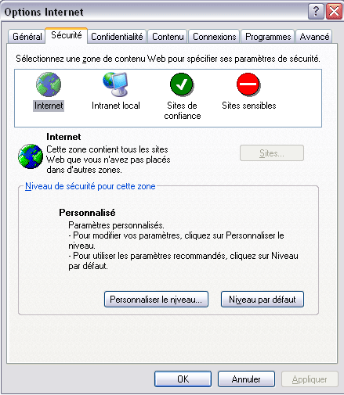
Task: Cancel with the Annuler button
Action: [246, 379]
